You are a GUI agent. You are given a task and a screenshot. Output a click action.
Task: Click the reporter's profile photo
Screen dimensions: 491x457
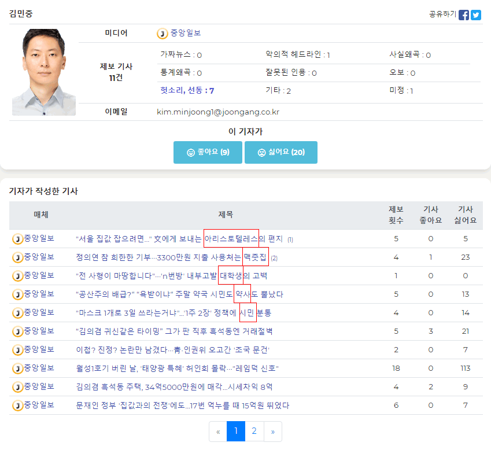coord(44,72)
